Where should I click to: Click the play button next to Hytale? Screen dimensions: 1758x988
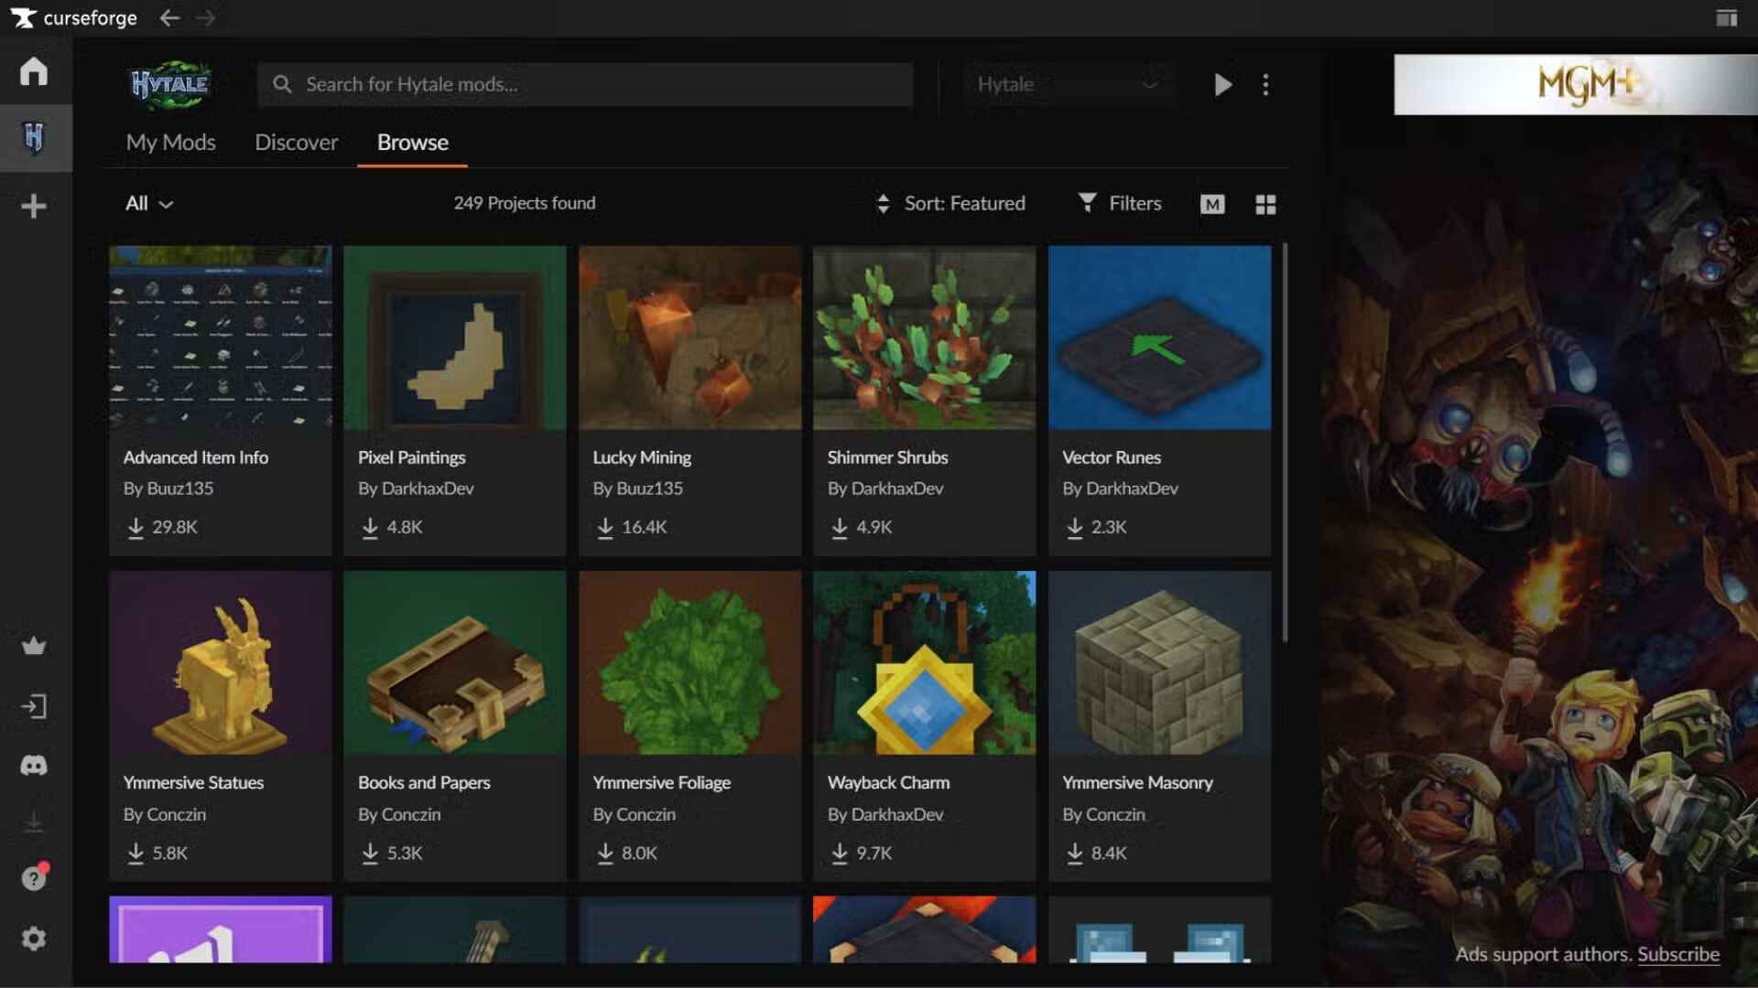[x=1221, y=84]
